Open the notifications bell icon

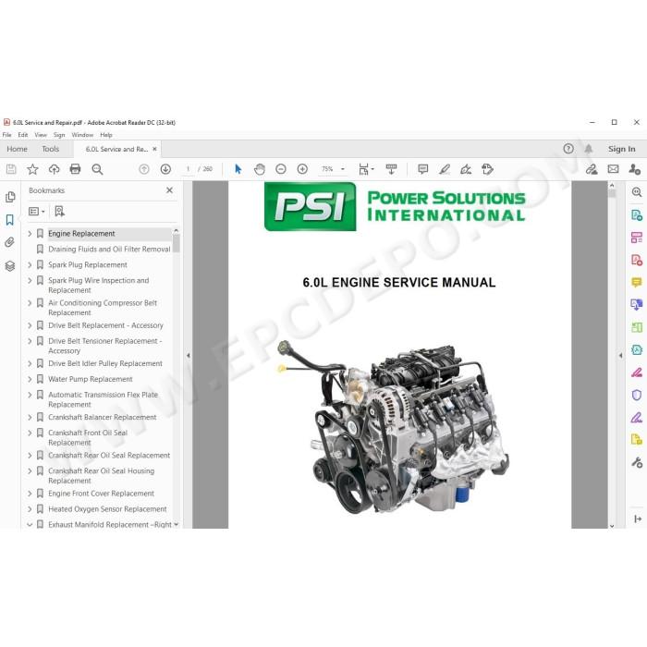pyautogui.click(x=589, y=149)
